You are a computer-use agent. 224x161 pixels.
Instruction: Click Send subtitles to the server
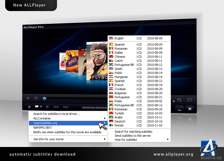pos(133,136)
